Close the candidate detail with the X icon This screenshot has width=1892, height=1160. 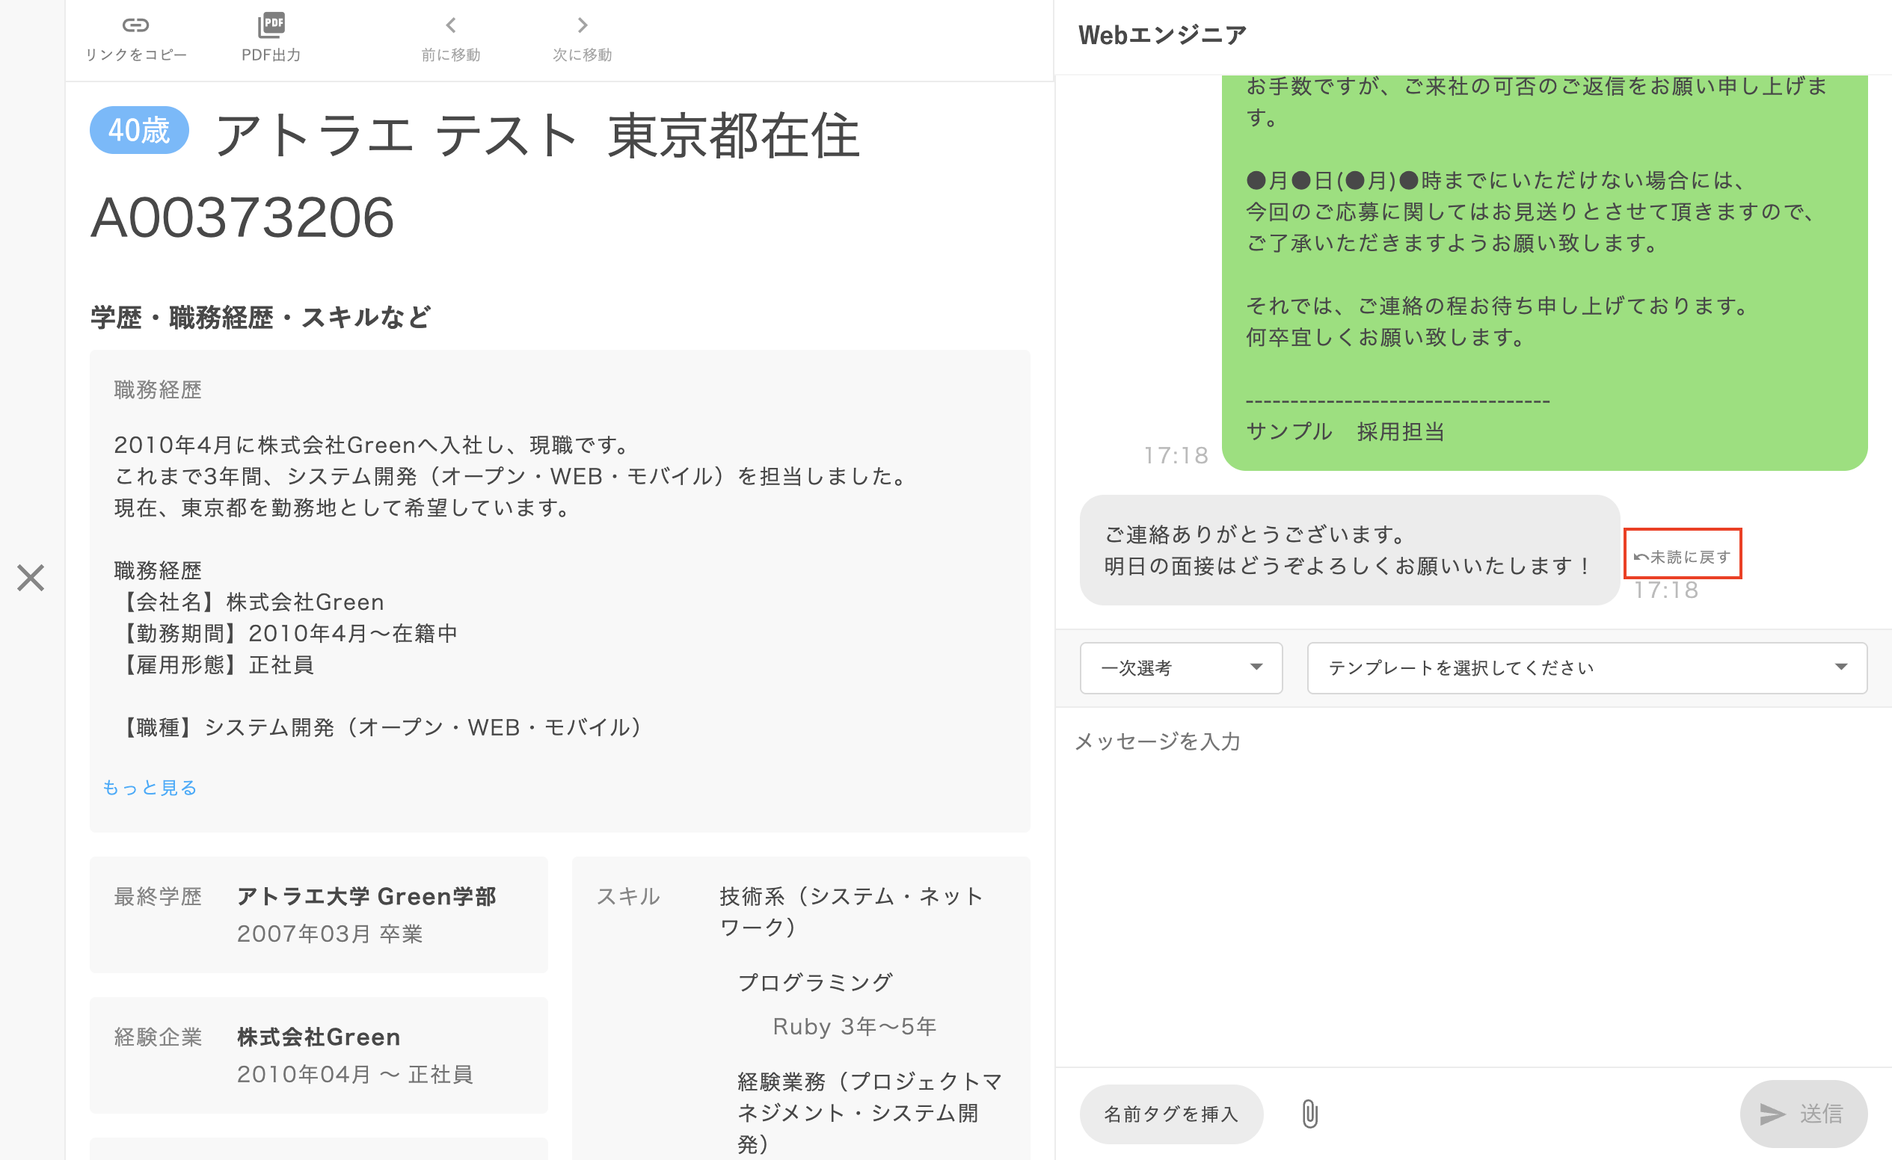click(x=31, y=578)
